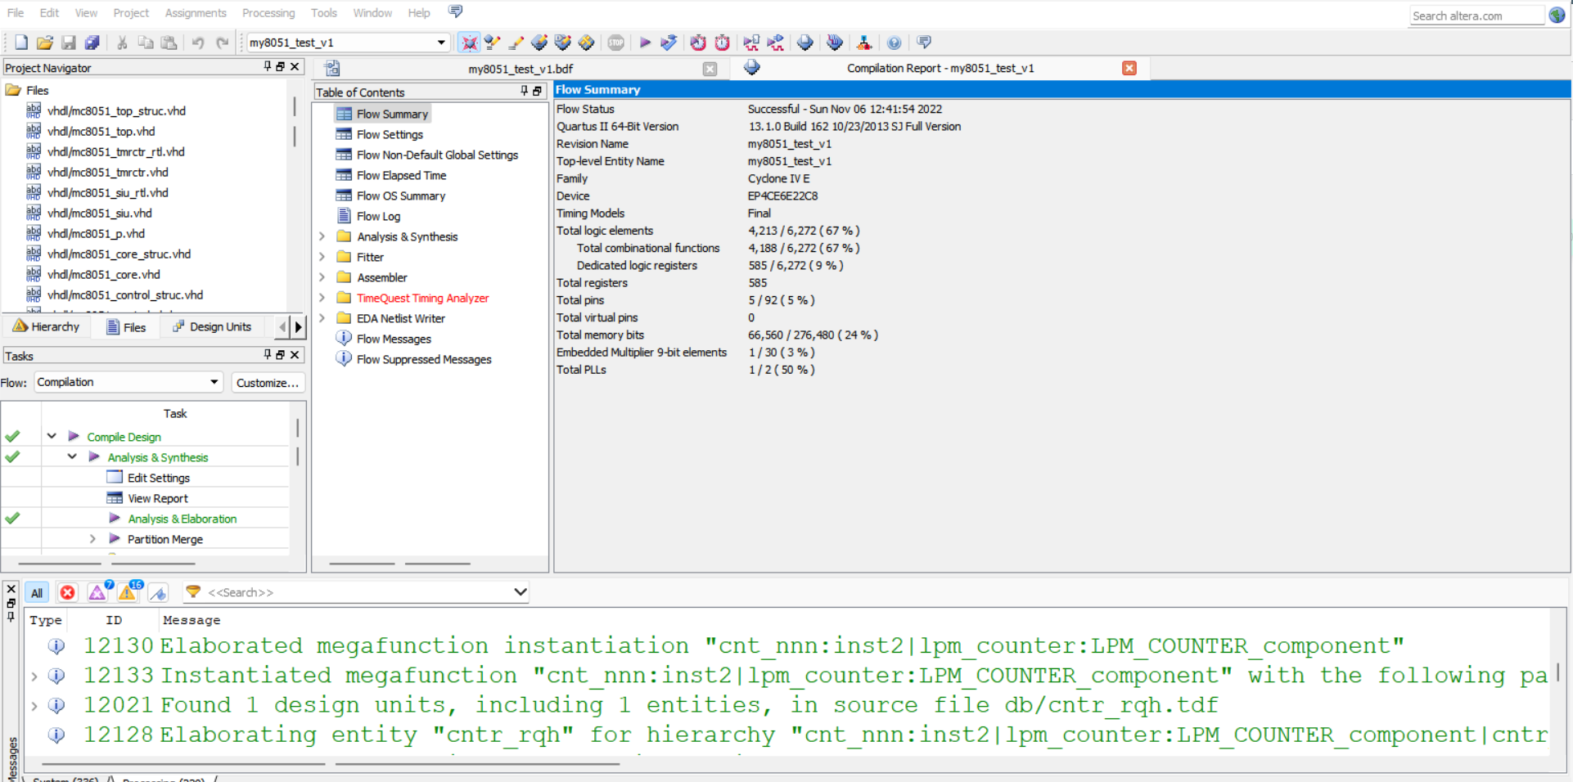Toggle the Error messages filter
This screenshot has width=1573, height=782.
click(68, 592)
